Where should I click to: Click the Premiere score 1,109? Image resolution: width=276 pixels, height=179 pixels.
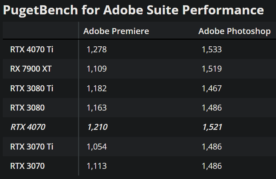coord(96,69)
